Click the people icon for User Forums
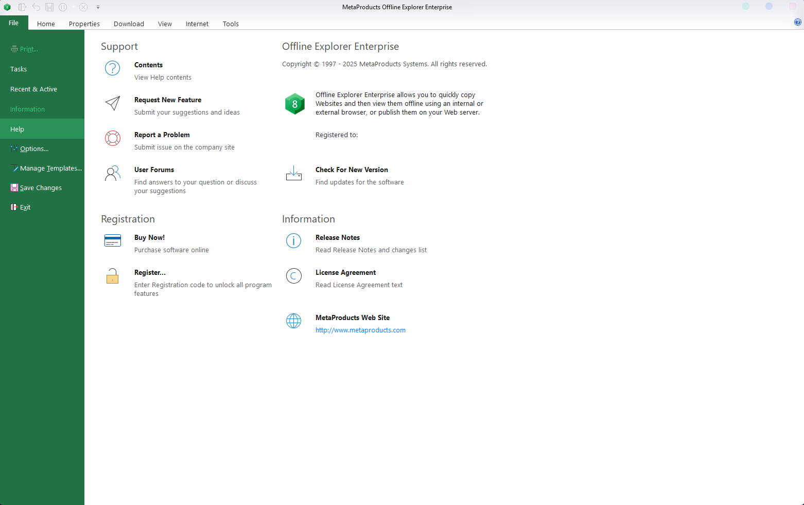Image resolution: width=804 pixels, height=505 pixels. (x=112, y=173)
